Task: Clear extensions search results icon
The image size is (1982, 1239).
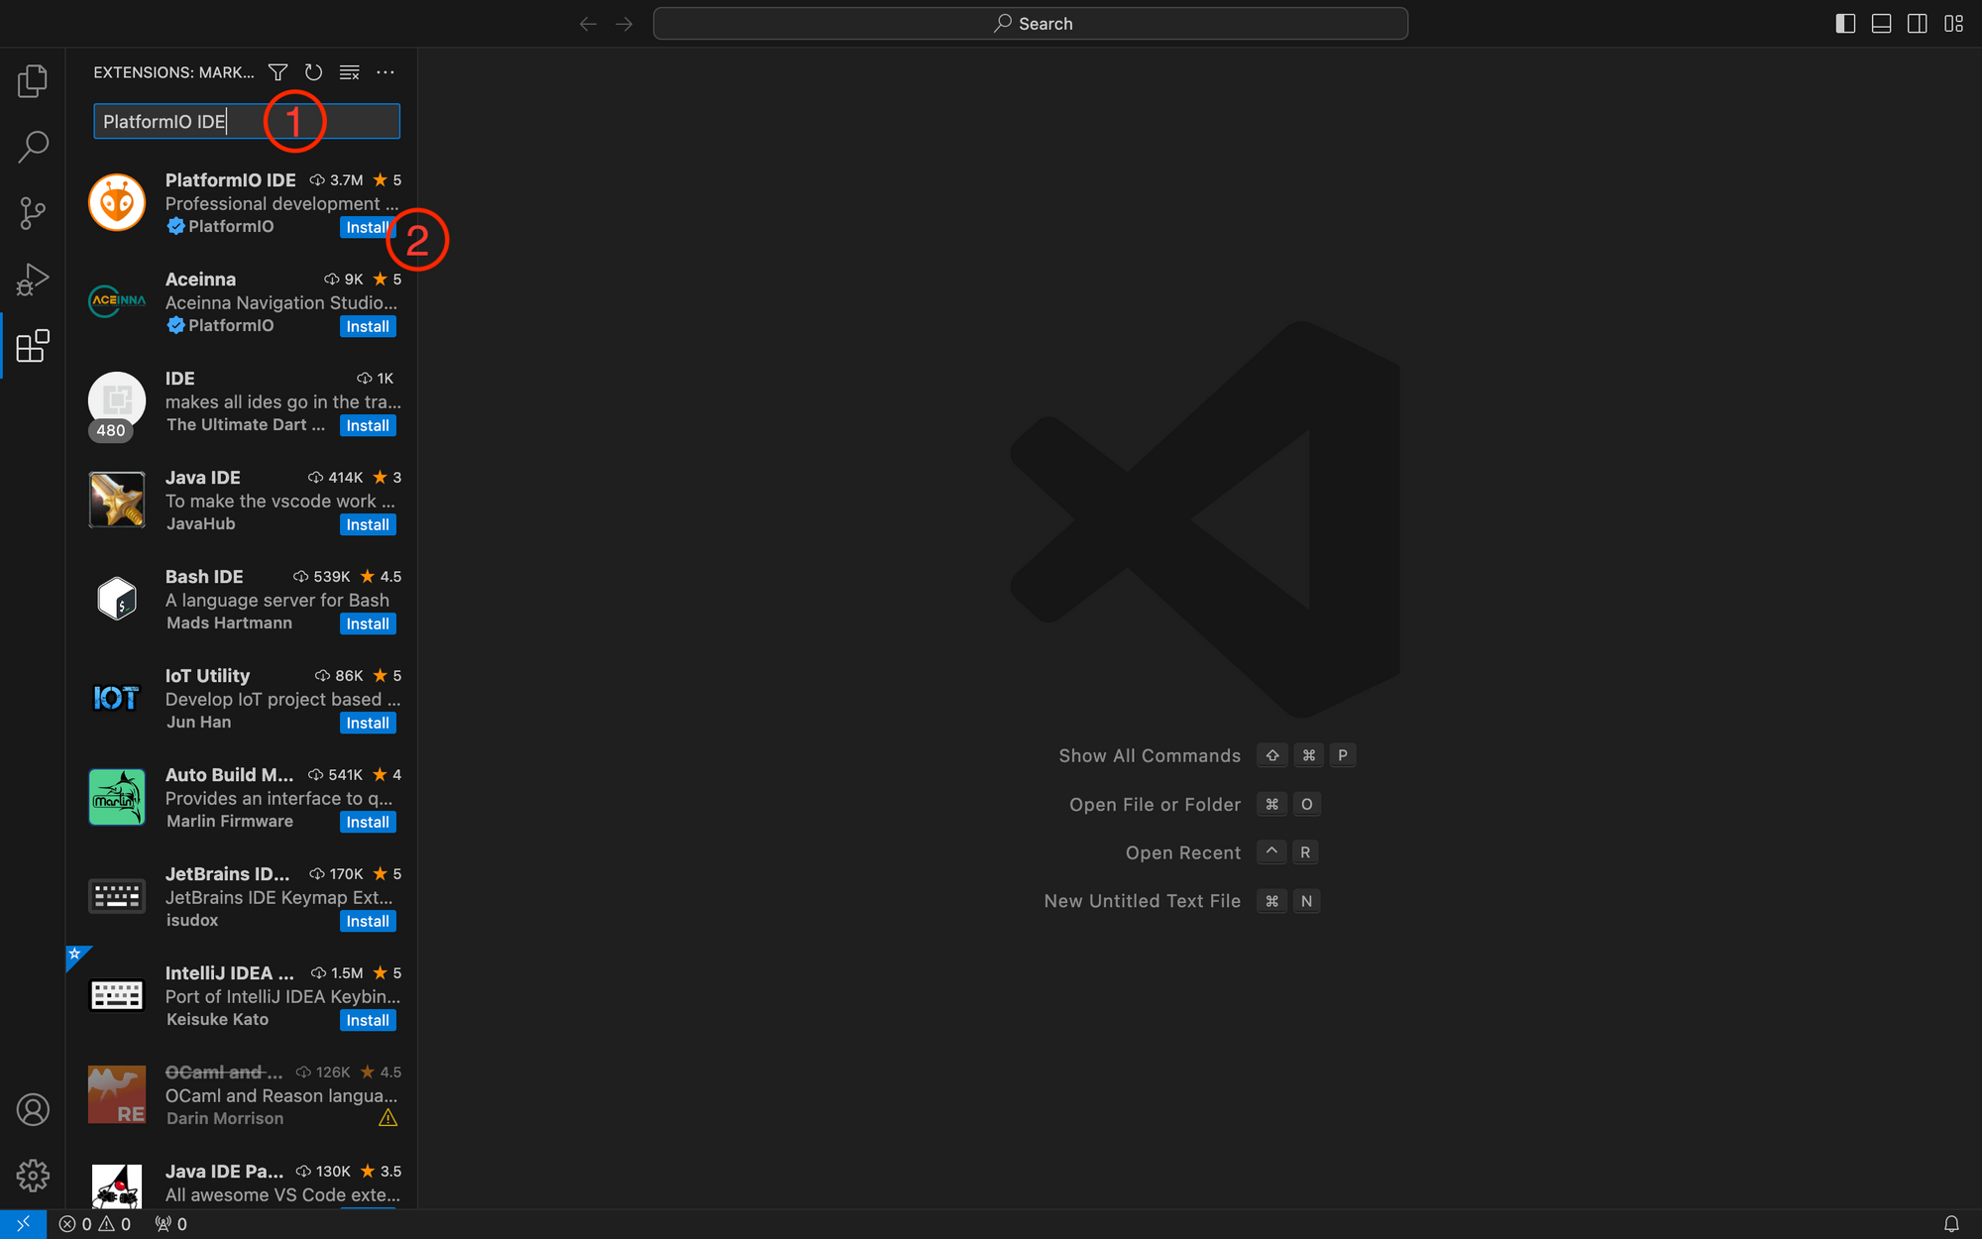Action: [x=349, y=72]
